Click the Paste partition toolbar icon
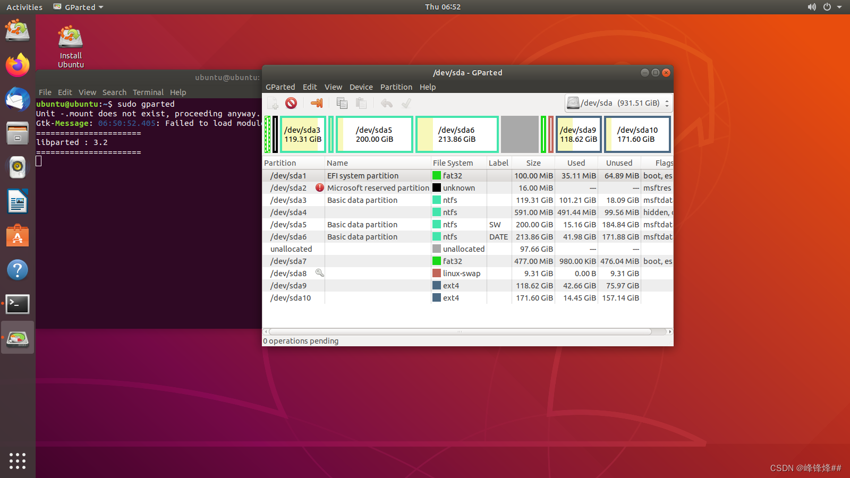850x478 pixels. pyautogui.click(x=361, y=103)
